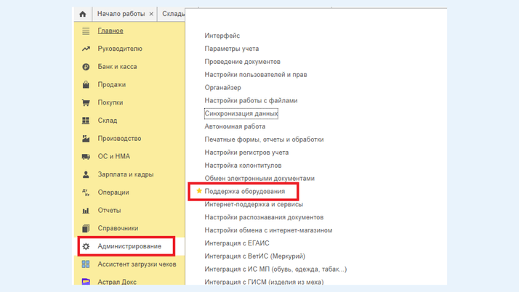Click the Справочники books icon
The image size is (519, 292).
[x=86, y=228]
